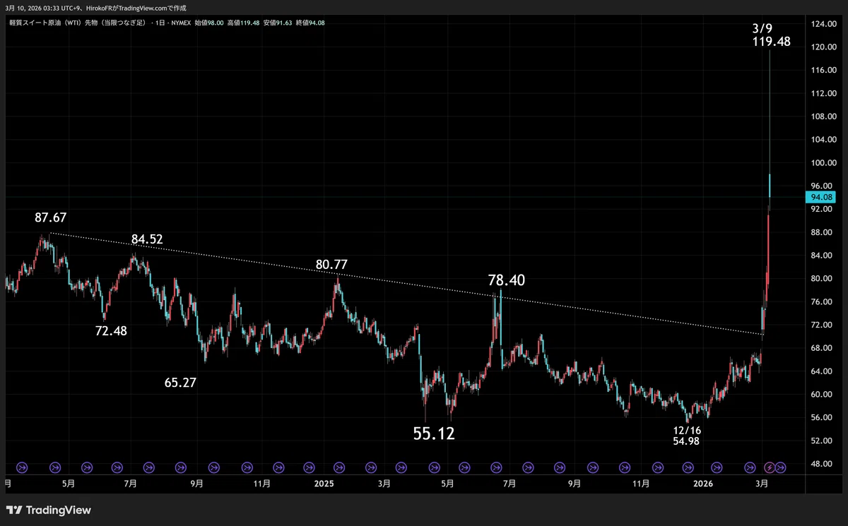This screenshot has width=848, height=526.
Task: Click the 2025 year label on time axis
Action: click(323, 484)
